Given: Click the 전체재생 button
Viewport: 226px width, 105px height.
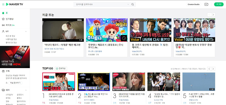Looking at the screenshot, I should tap(61, 69).
